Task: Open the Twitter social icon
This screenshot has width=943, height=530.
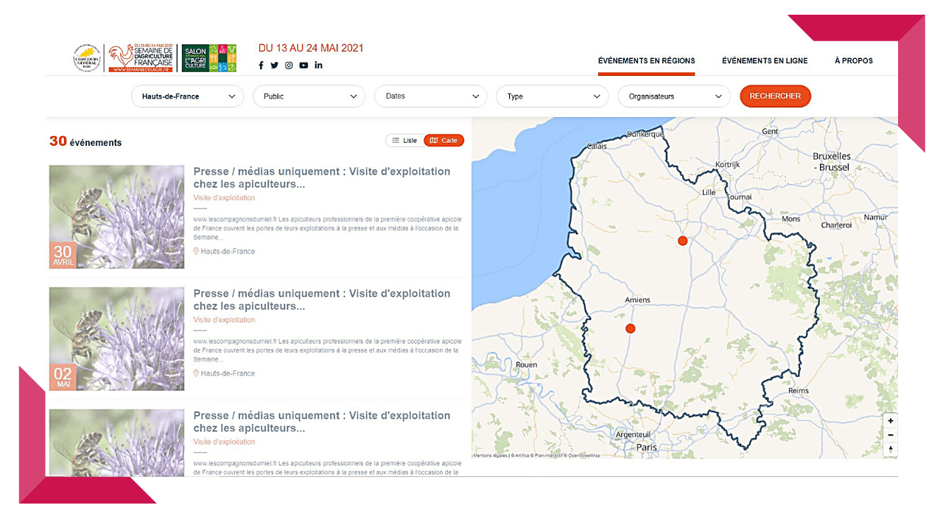Action: (275, 66)
